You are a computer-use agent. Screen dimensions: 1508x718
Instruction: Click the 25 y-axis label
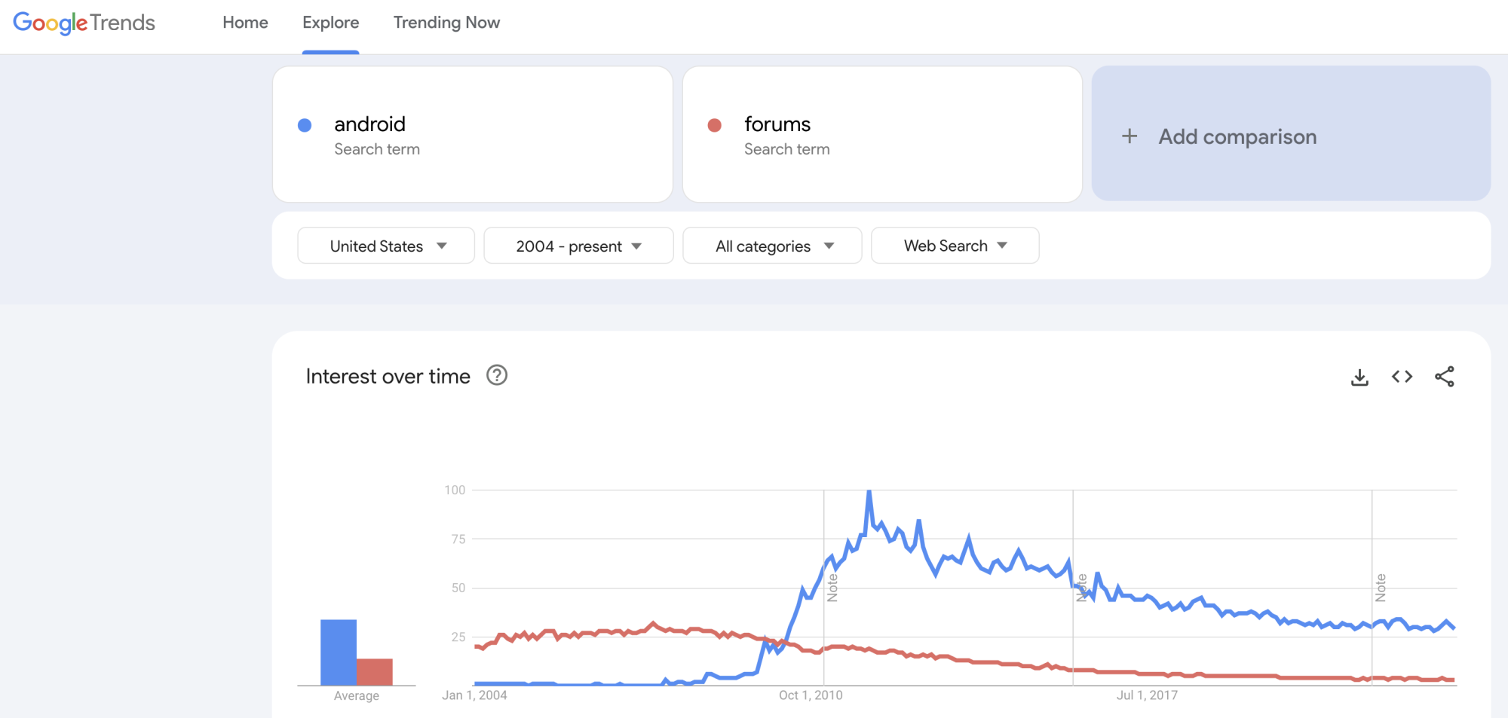point(458,637)
